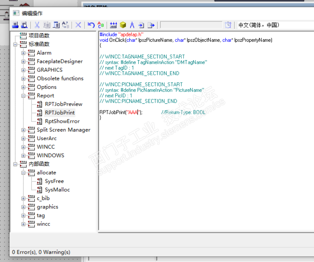Click the Paste clipboard icon

56,25
